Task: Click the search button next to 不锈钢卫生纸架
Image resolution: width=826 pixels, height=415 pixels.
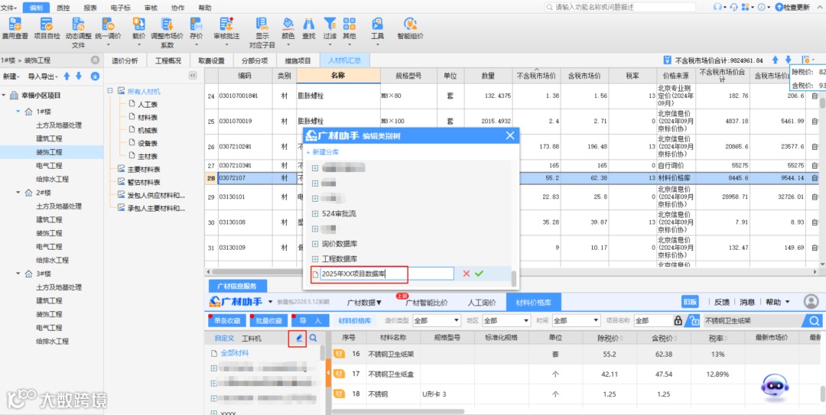Action: (x=815, y=320)
